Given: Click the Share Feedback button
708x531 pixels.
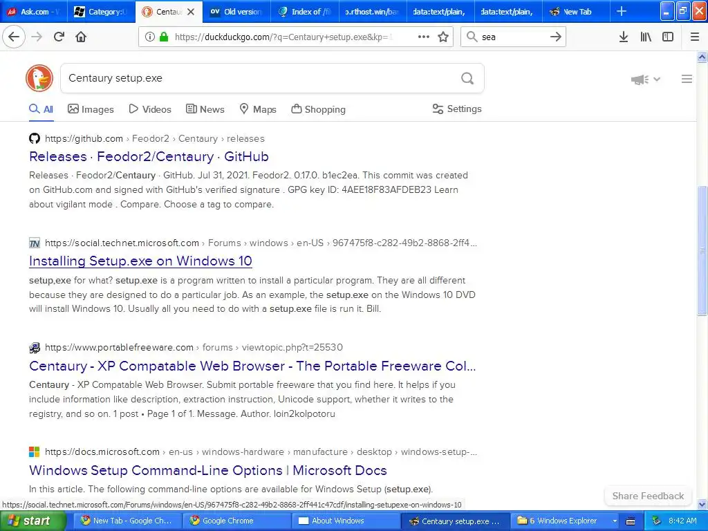Looking at the screenshot, I should point(648,496).
